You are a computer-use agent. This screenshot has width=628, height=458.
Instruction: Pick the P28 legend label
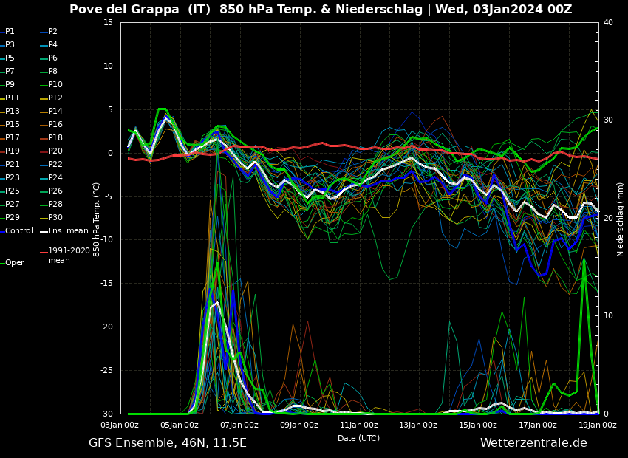pyautogui.click(x=55, y=204)
